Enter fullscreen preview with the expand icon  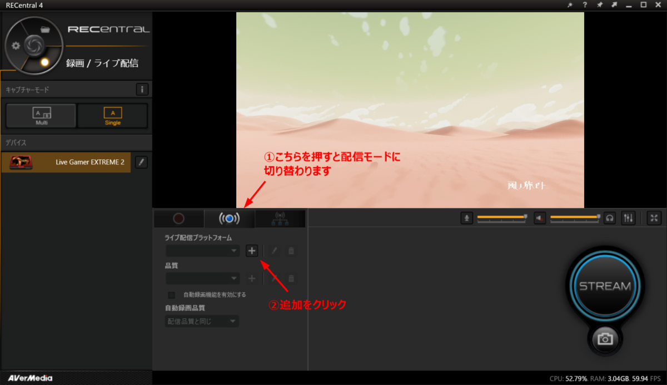(654, 218)
